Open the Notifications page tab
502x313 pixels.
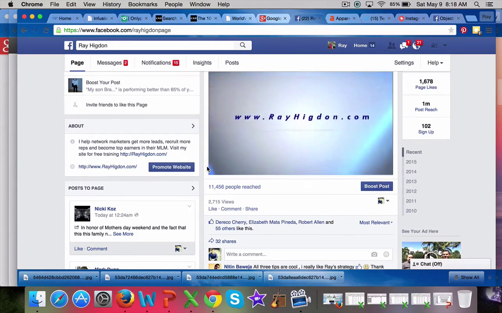[160, 63]
